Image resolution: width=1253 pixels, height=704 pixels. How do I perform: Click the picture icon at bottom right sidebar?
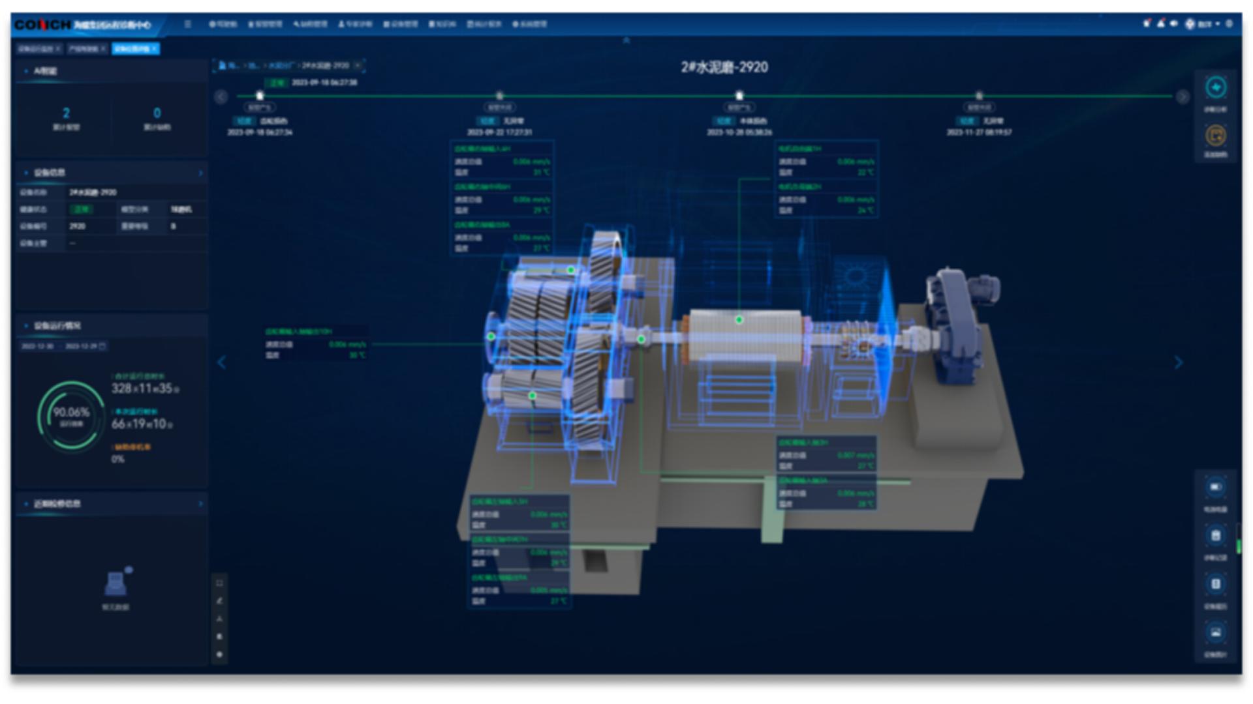point(1215,632)
